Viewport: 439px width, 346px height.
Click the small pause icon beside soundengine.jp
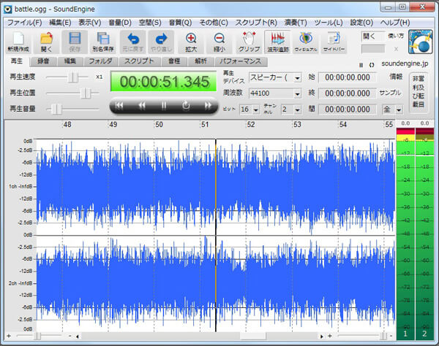click(x=361, y=65)
